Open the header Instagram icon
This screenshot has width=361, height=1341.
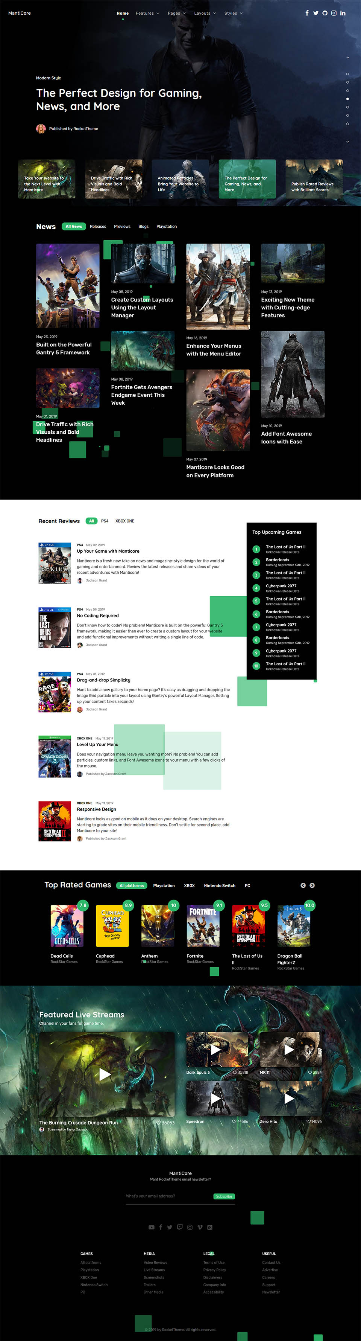click(x=334, y=13)
